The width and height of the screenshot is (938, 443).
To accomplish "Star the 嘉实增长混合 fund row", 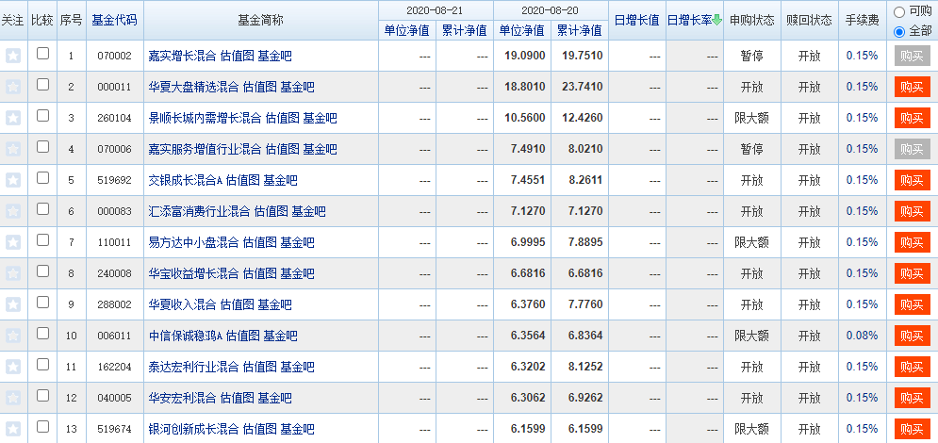I will point(13,57).
